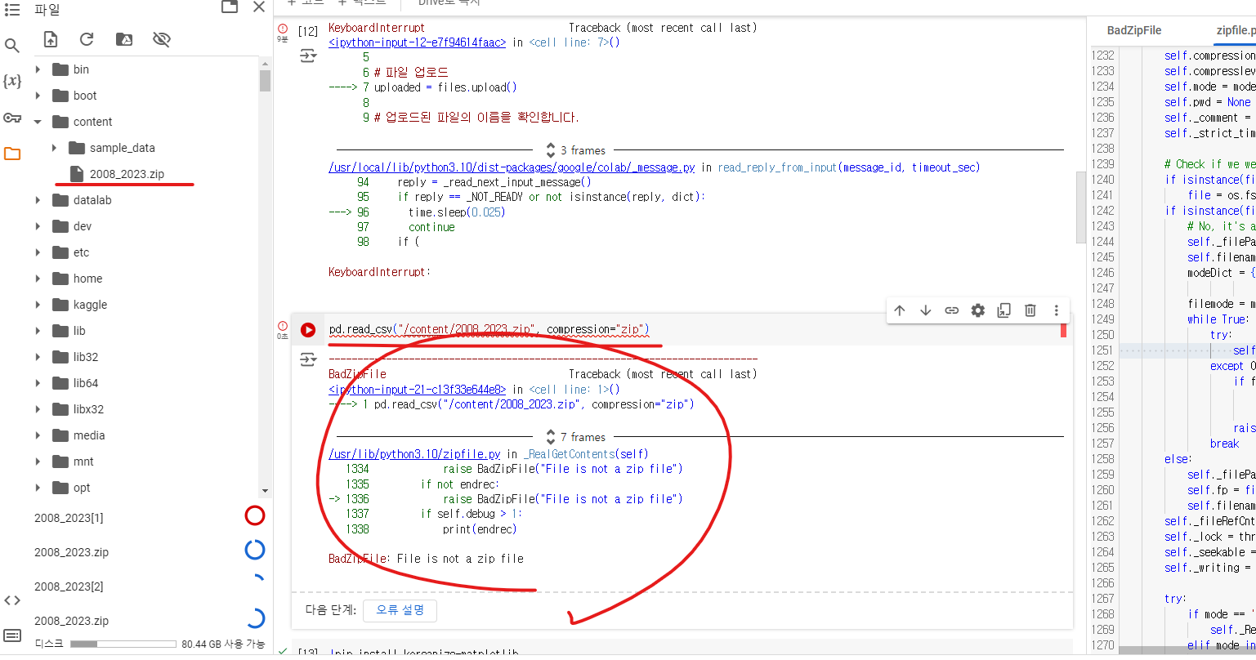Move the selected cell up
The height and width of the screenshot is (660, 1256).
(900, 310)
